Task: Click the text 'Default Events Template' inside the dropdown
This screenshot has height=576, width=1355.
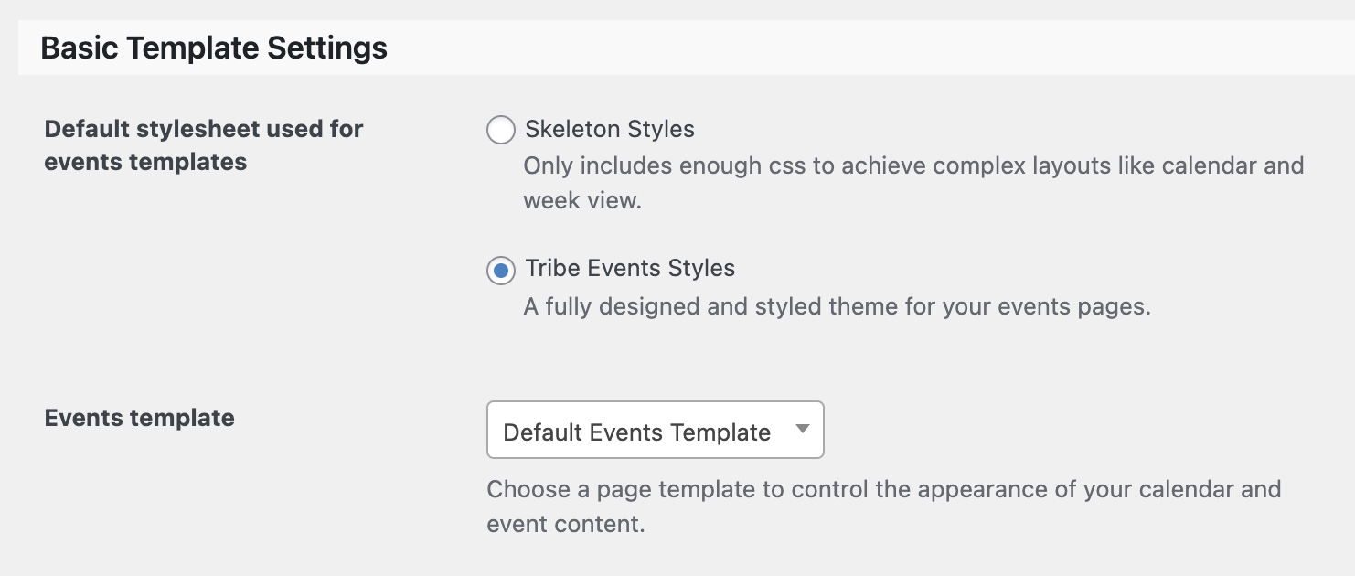Action: pos(635,432)
